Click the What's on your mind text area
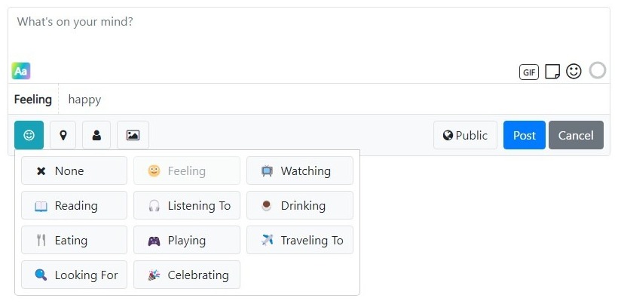Image resolution: width=618 pixels, height=304 pixels. point(308,33)
